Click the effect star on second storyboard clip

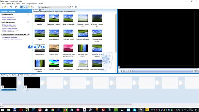[x=25, y=87]
